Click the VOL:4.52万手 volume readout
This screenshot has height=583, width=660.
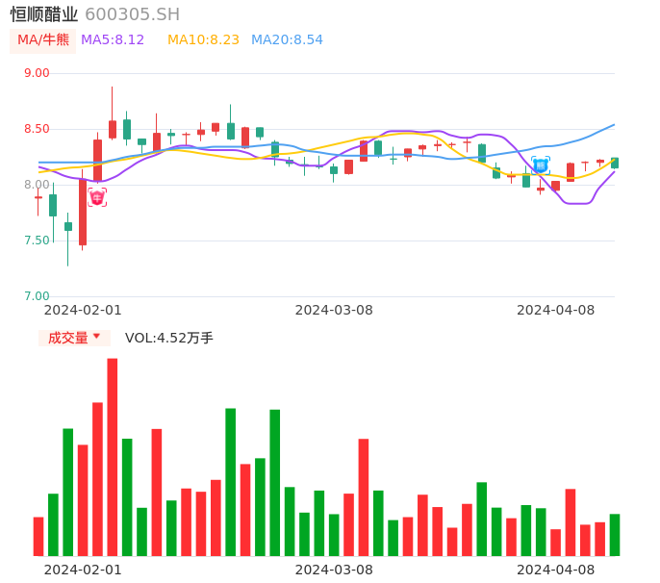click(x=169, y=338)
